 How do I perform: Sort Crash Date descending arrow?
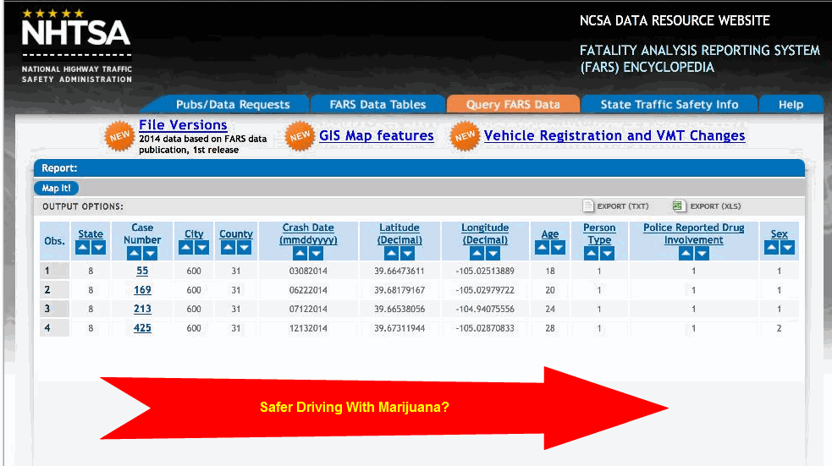tap(317, 254)
